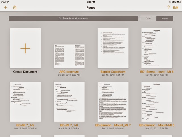This screenshot has width=182, height=137.
Task: Sort documents by Date
Action: [148, 19]
